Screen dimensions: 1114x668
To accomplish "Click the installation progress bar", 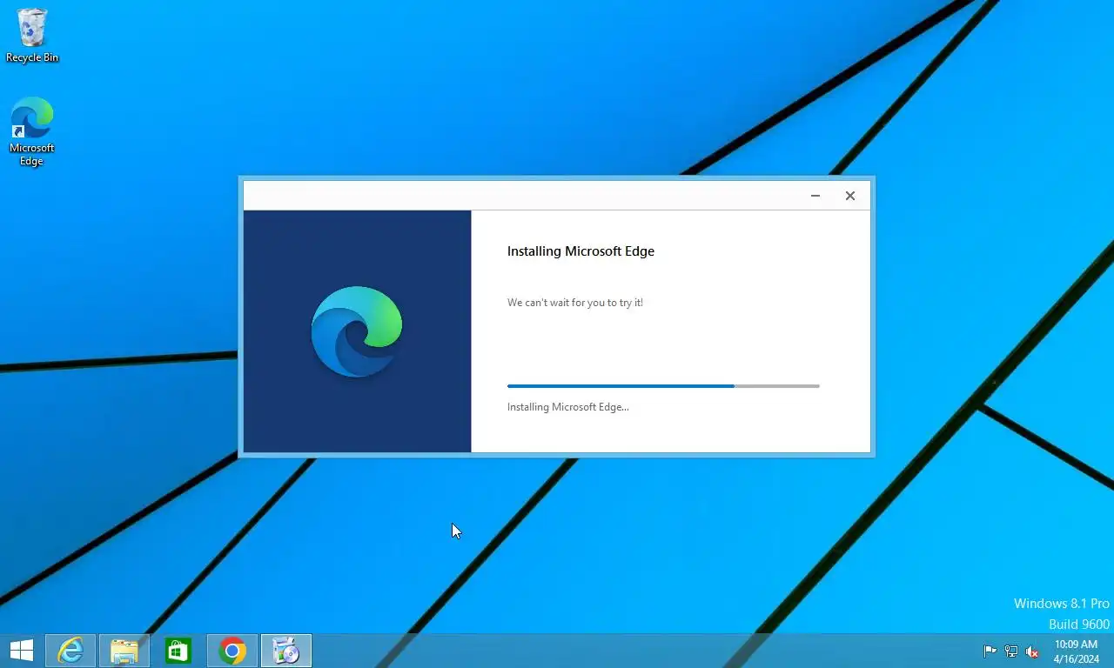I will click(663, 385).
